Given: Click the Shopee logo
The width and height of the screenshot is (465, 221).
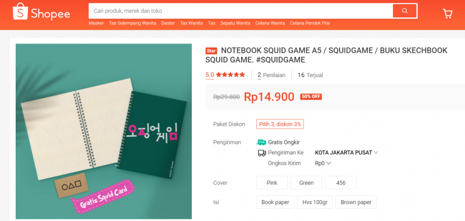Looking at the screenshot, I should (x=41, y=12).
